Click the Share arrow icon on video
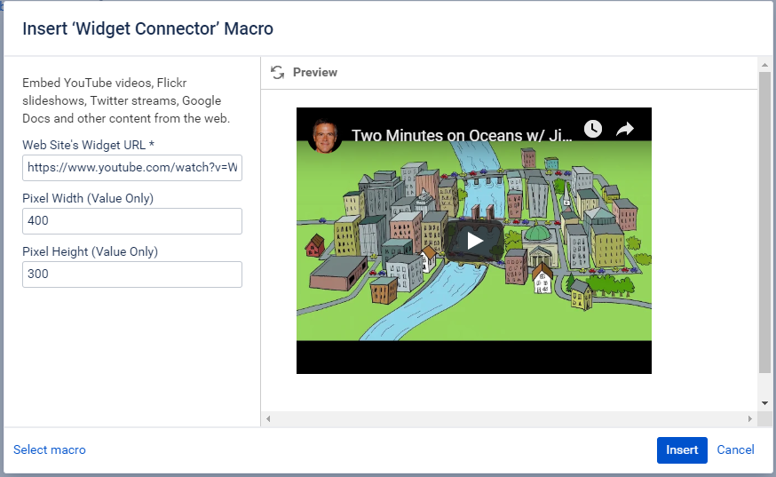776x477 pixels. [624, 130]
